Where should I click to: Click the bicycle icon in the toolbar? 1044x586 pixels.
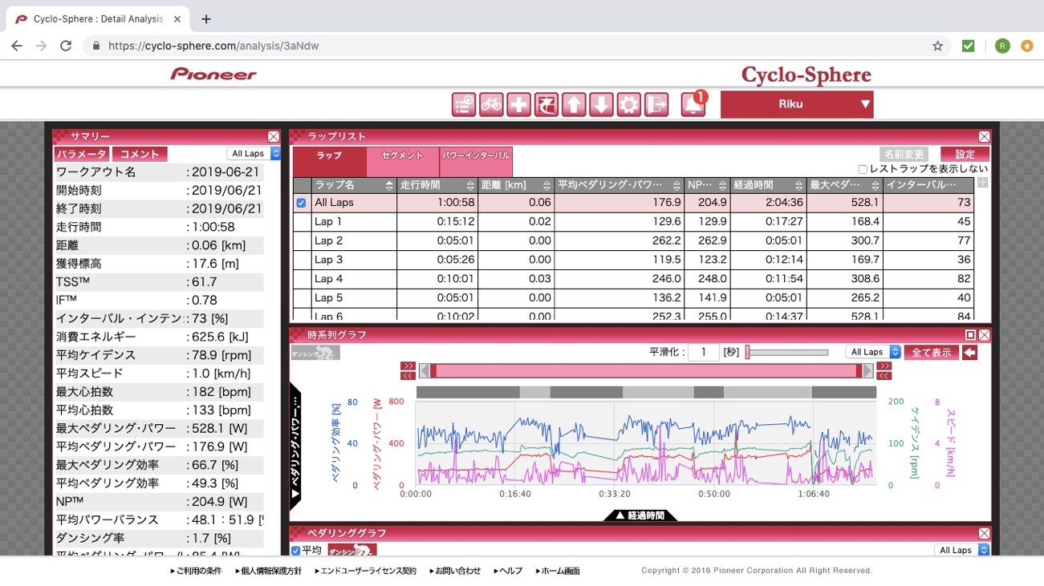pos(491,104)
